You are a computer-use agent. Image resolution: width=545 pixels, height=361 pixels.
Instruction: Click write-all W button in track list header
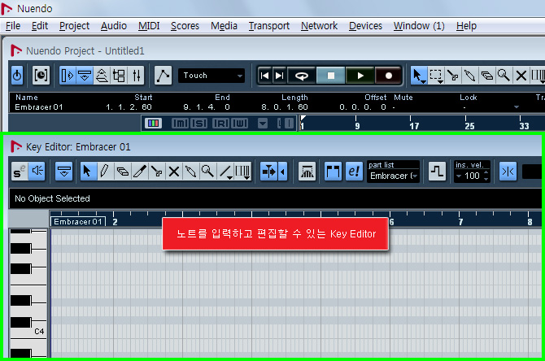pos(240,123)
